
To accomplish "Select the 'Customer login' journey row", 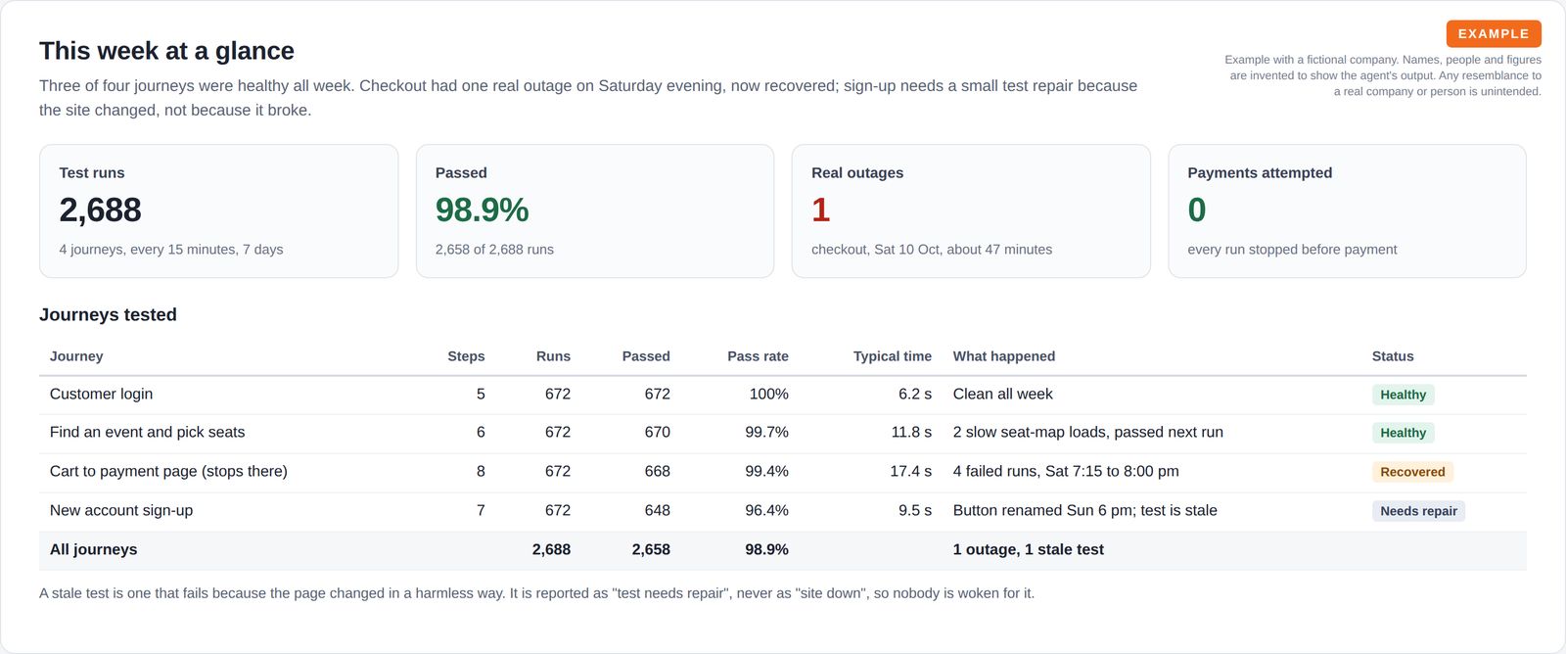I will click(783, 395).
